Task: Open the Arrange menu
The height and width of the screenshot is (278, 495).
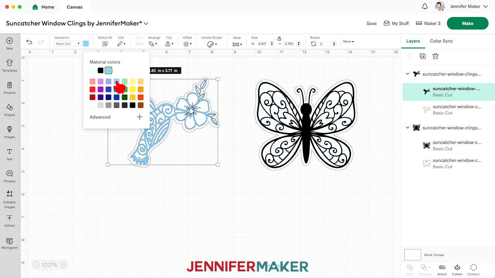Action: coord(153,44)
